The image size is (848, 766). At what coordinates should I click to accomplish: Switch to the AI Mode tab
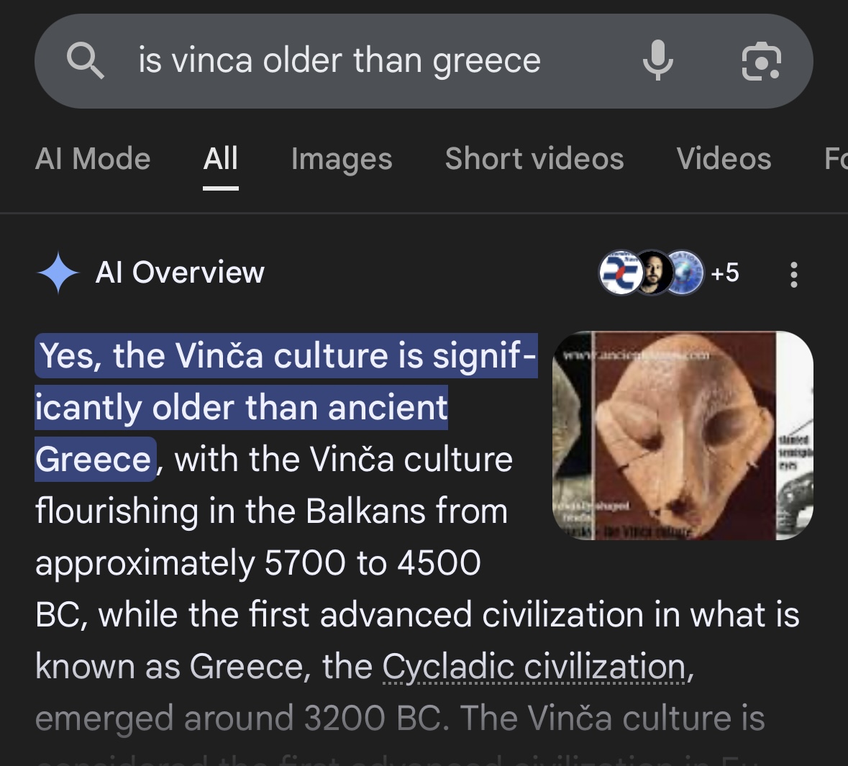pos(93,159)
